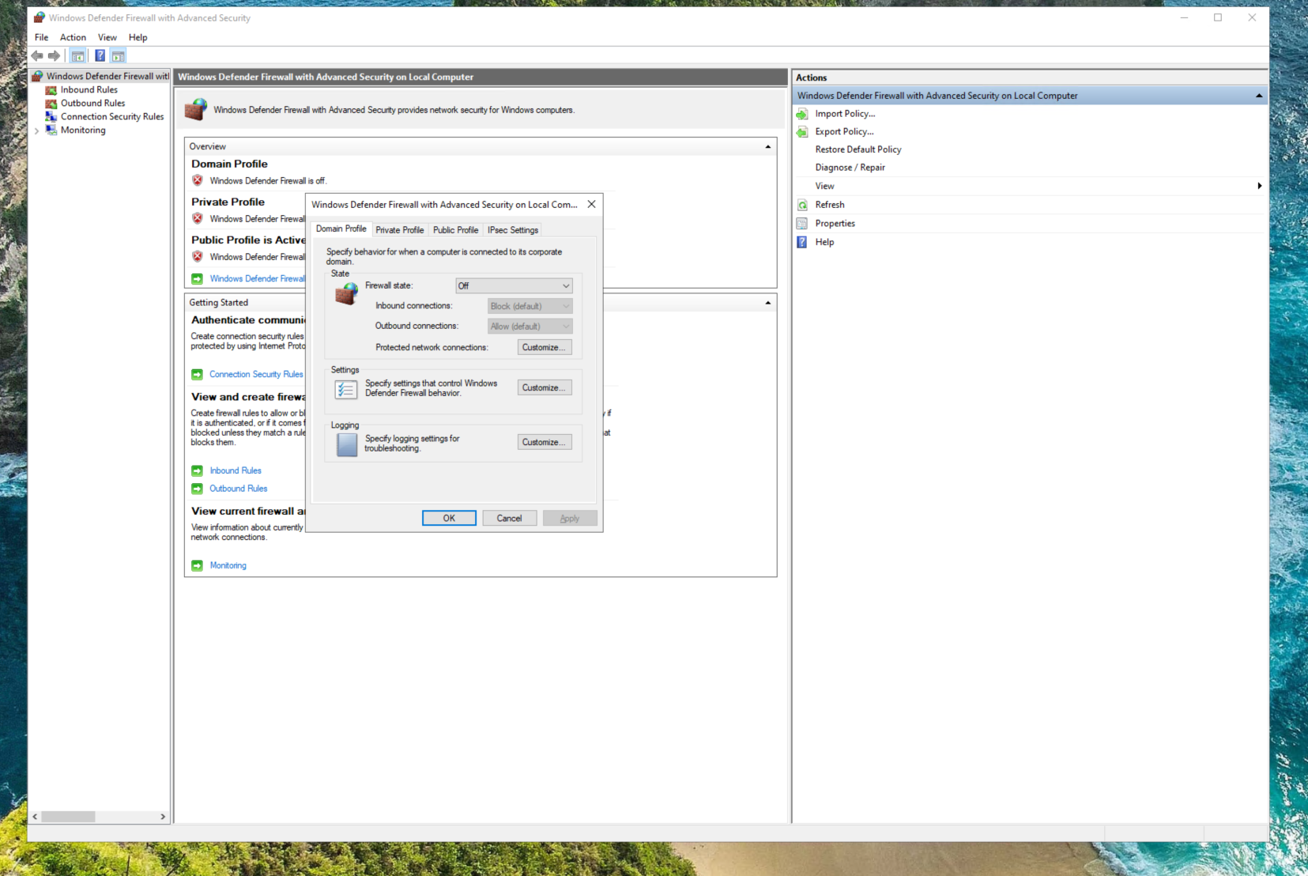This screenshot has height=876, width=1308.
Task: Click Domain Profile red shield icon
Action: coord(198,180)
